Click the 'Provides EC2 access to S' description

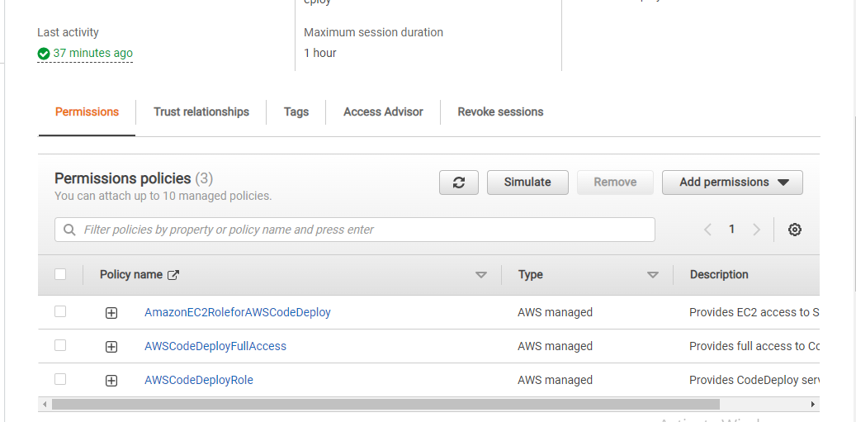click(x=754, y=312)
